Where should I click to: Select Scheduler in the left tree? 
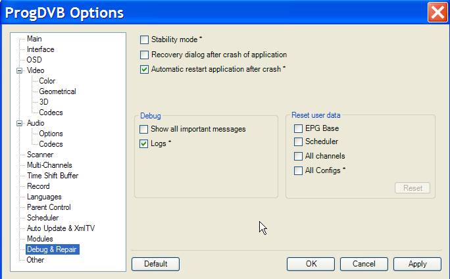43,218
